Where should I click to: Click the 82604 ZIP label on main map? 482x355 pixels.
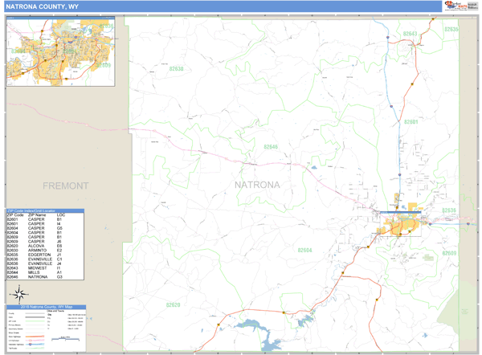[x=304, y=251]
